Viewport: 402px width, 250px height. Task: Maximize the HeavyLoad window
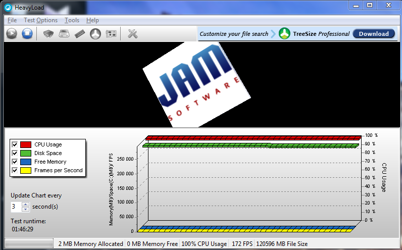pyautogui.click(x=370, y=6)
